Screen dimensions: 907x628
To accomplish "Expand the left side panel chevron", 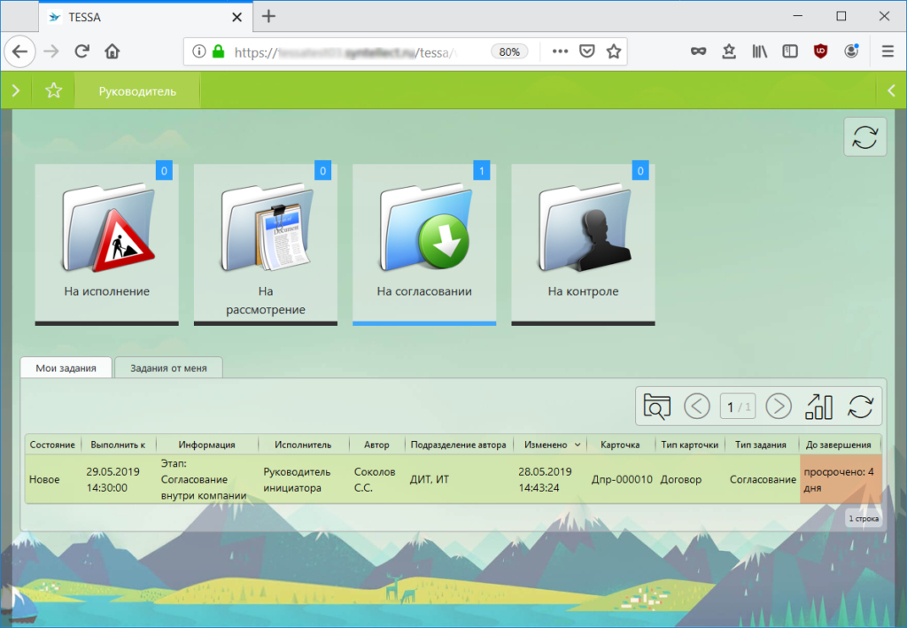I will pyautogui.click(x=16, y=90).
